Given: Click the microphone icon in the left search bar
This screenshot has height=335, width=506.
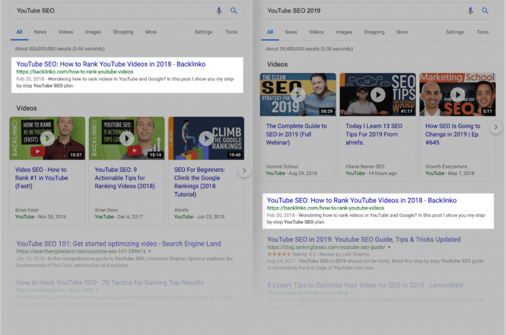Looking at the screenshot, I should click(x=219, y=10).
